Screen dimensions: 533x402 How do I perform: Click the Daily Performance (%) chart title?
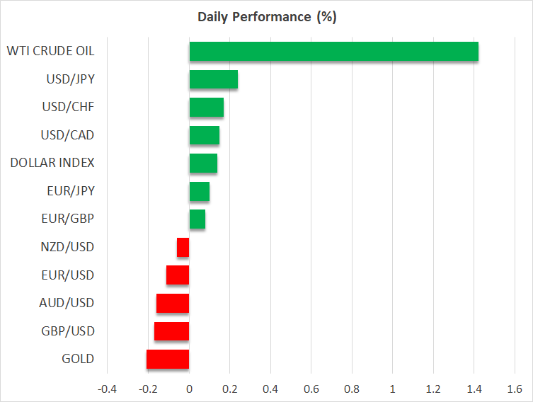266,18
